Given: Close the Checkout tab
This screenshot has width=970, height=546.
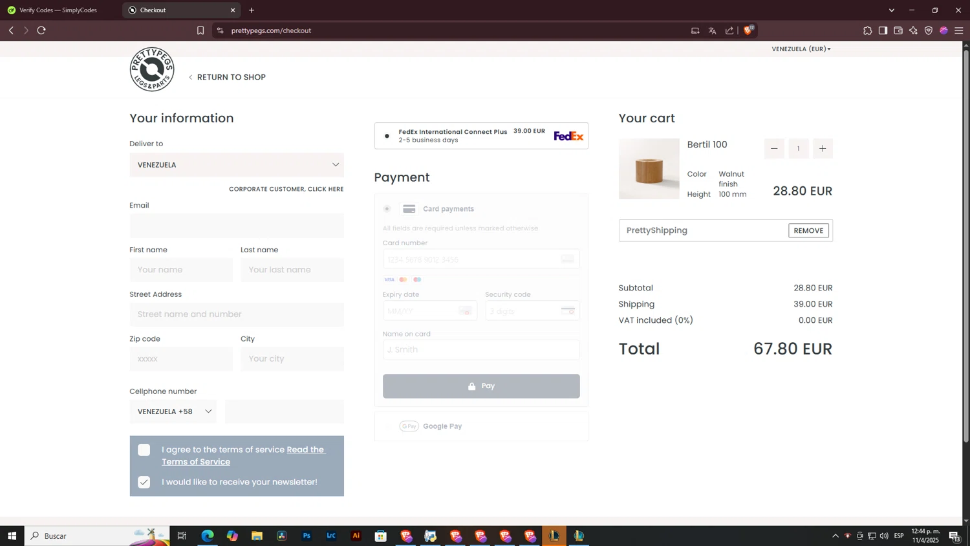Looking at the screenshot, I should [x=233, y=10].
